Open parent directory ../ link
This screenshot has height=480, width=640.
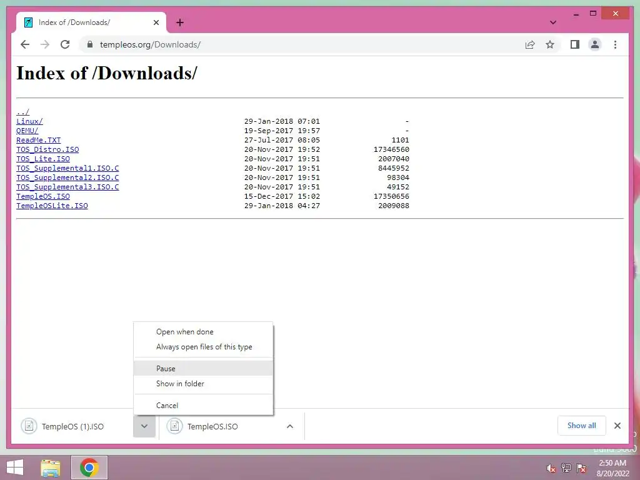[x=23, y=112]
